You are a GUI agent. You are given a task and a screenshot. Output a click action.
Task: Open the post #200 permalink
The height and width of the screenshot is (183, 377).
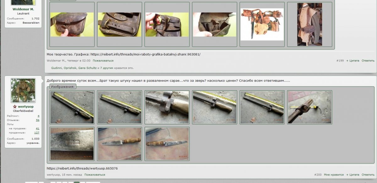(x=318, y=175)
